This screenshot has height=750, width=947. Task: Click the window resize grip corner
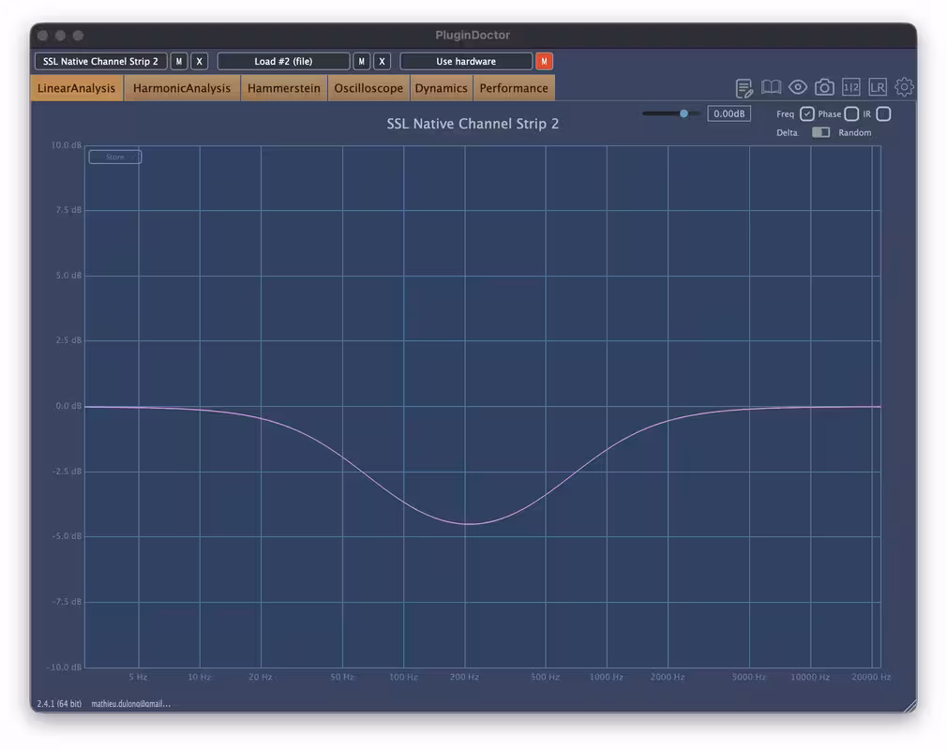coord(910,706)
